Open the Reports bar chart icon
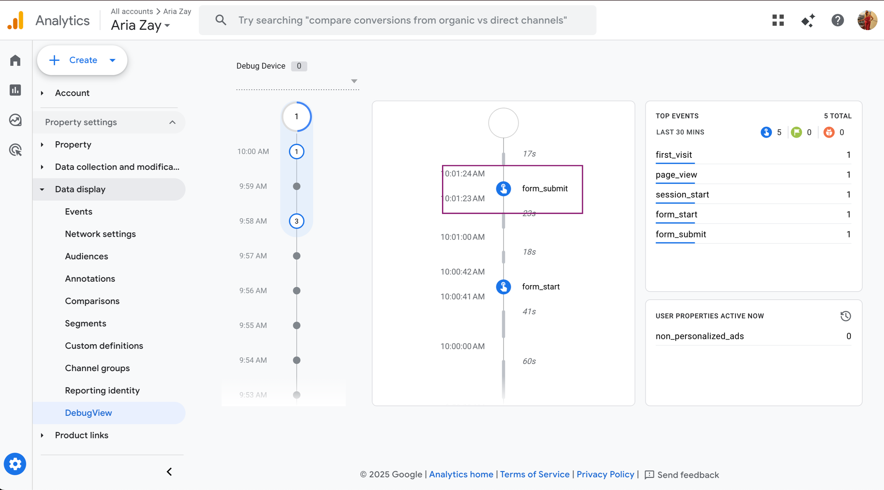 pos(15,90)
